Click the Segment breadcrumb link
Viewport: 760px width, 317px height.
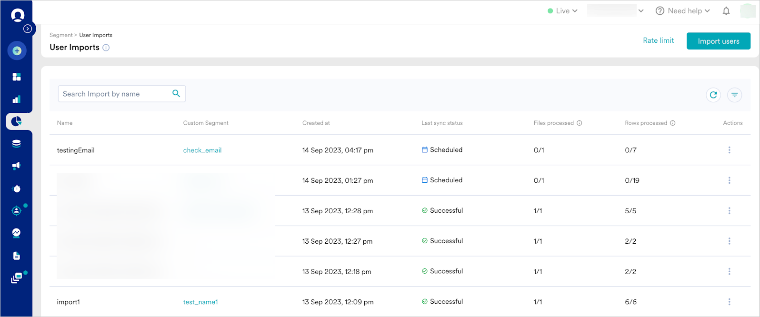pos(60,35)
